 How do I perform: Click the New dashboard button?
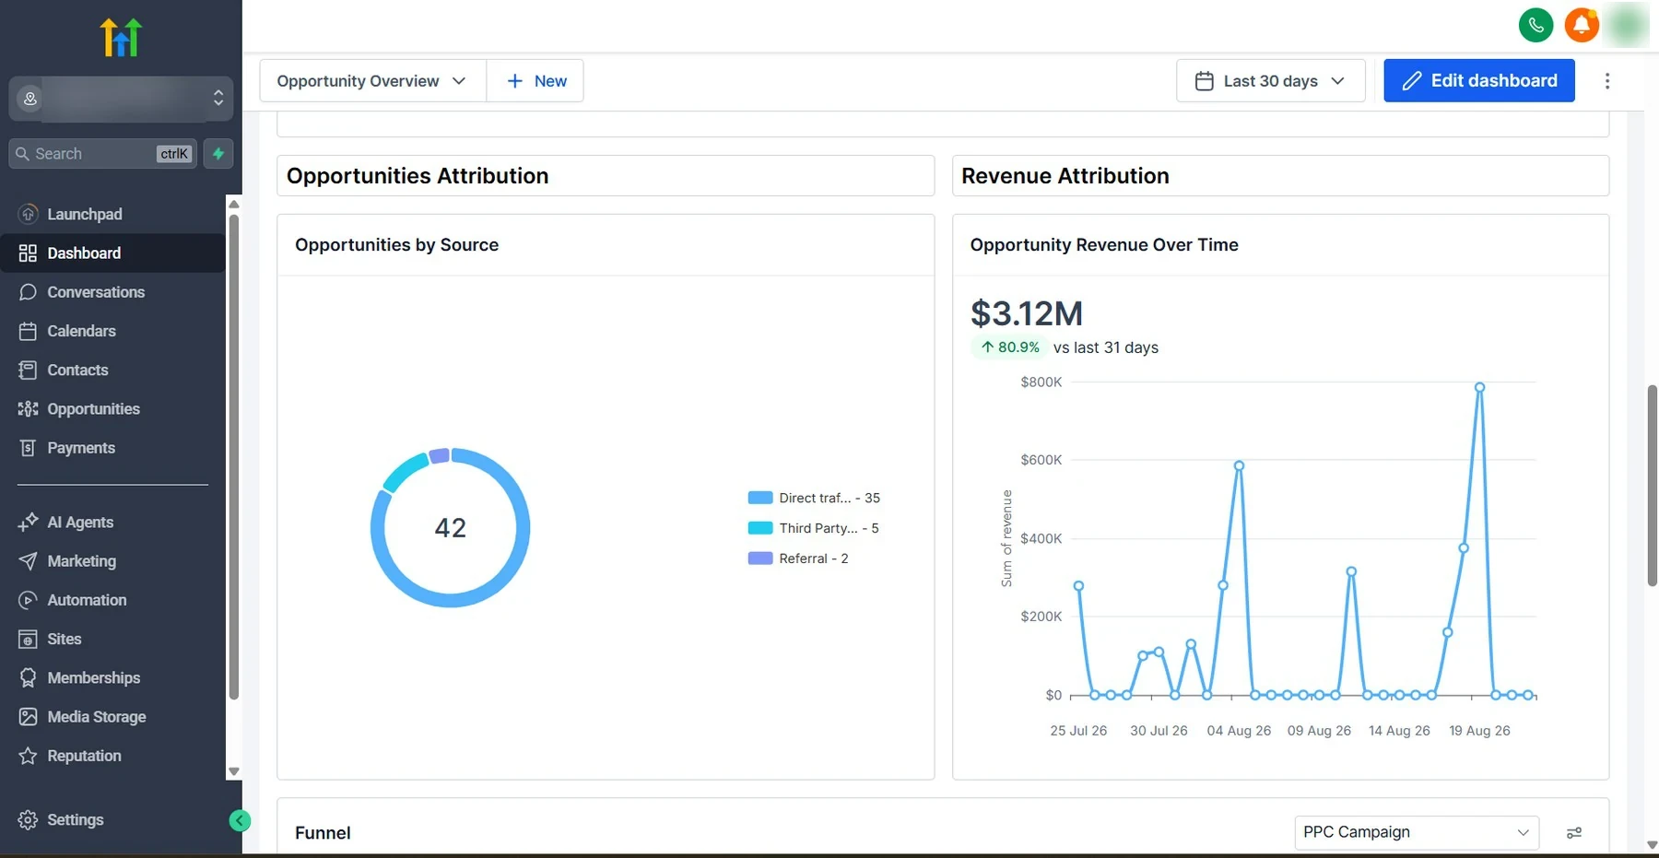pos(536,81)
